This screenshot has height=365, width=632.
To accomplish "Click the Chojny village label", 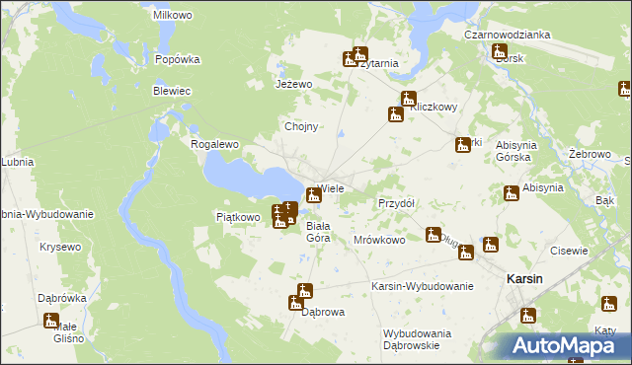I will 301,127.
